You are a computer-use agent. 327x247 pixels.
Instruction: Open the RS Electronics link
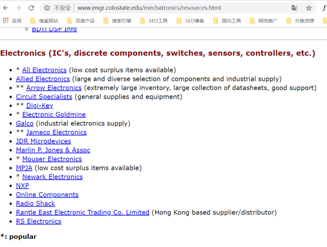39,222
